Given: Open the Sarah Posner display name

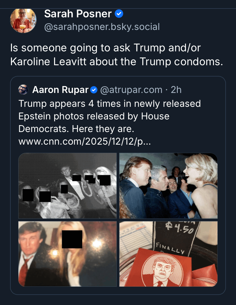Looking at the screenshot, I should coord(78,14).
